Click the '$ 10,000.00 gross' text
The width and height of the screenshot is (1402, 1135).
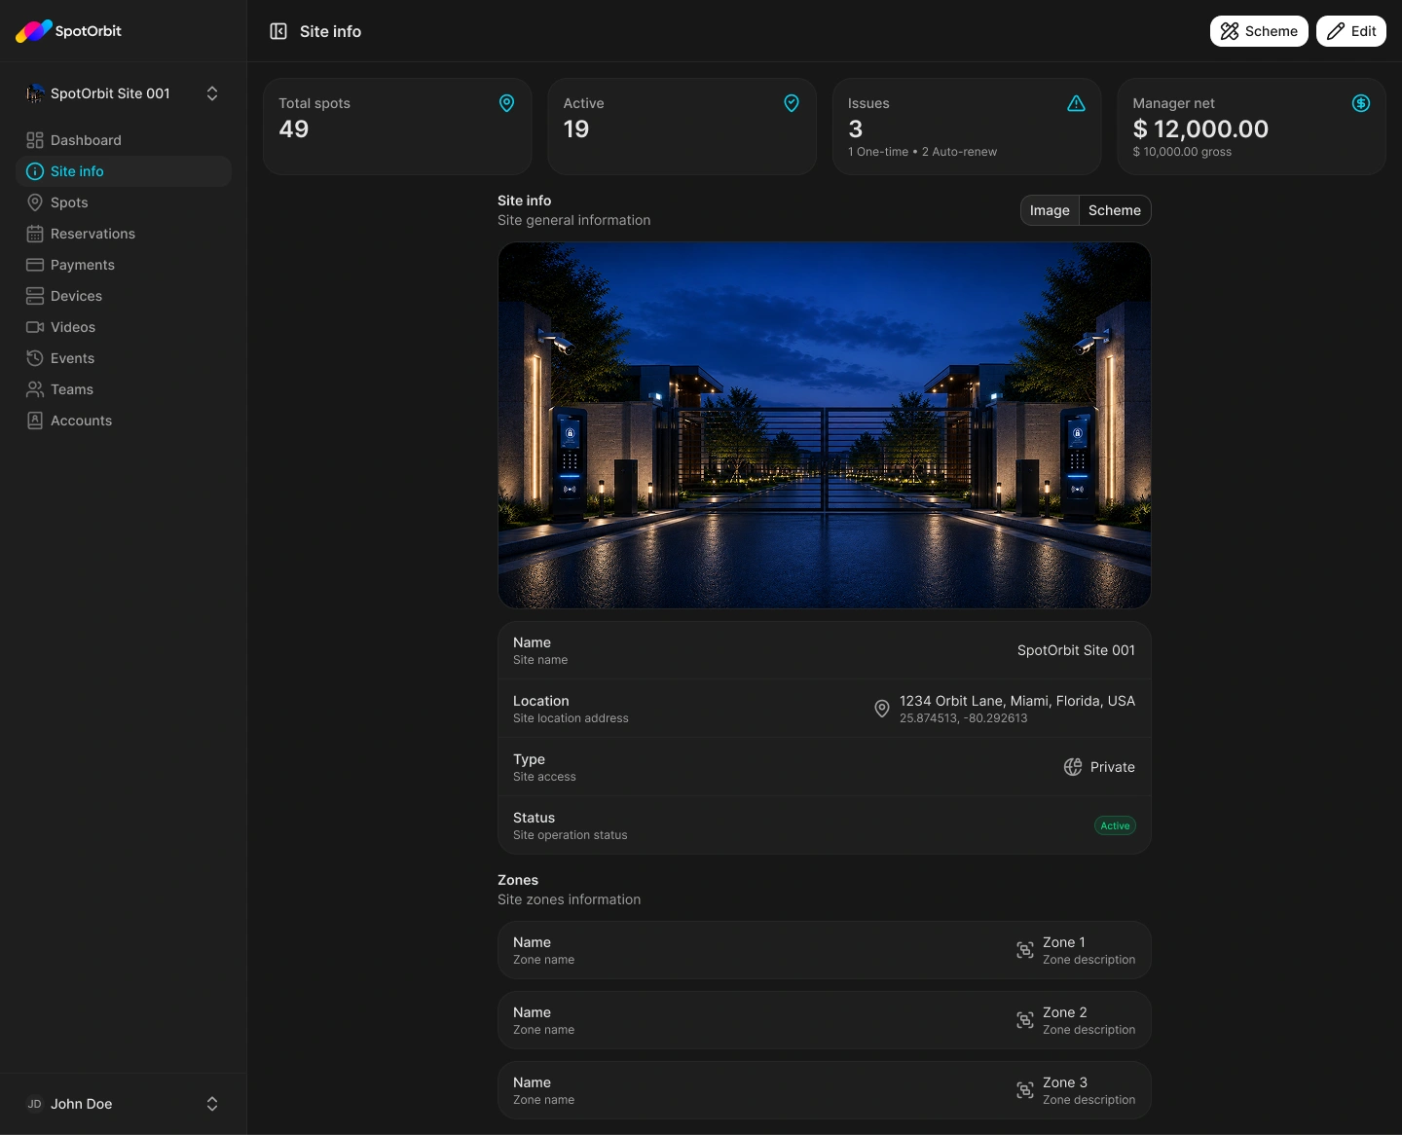click(x=1182, y=152)
